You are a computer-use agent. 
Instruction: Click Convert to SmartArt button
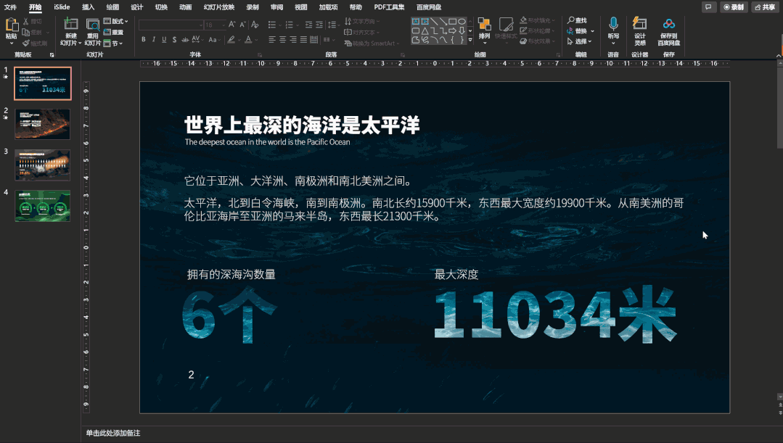point(372,44)
